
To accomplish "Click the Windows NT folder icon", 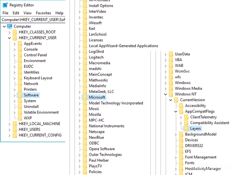I will pos(171,94).
